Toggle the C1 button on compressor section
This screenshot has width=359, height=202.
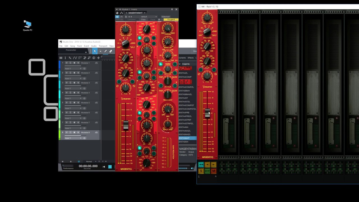(x=161, y=64)
